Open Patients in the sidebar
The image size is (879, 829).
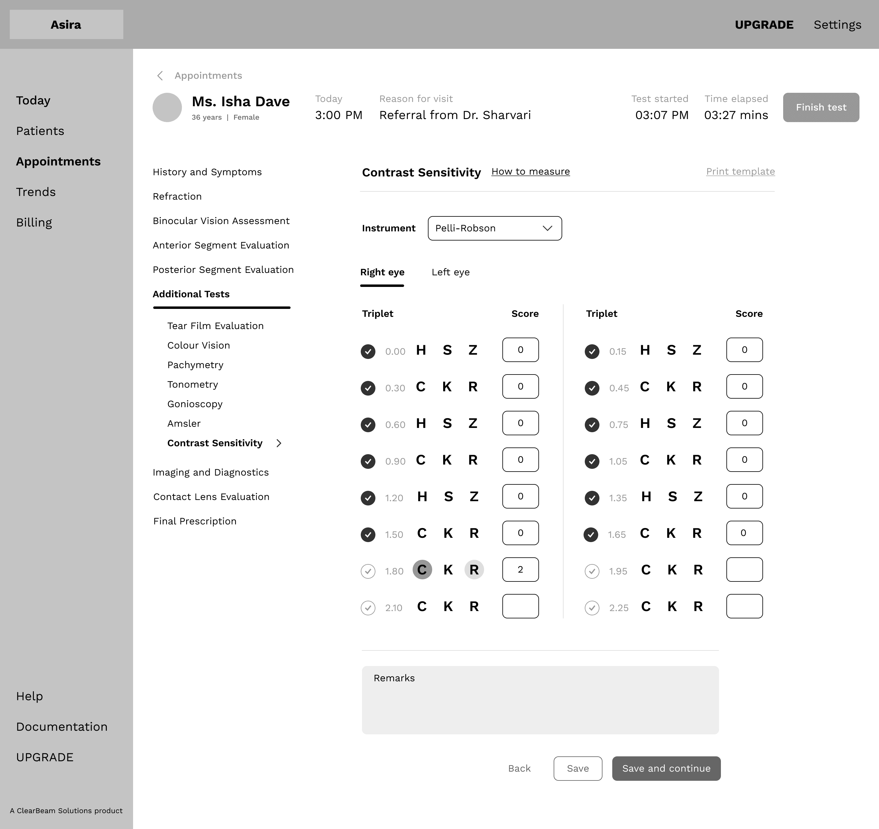(40, 131)
